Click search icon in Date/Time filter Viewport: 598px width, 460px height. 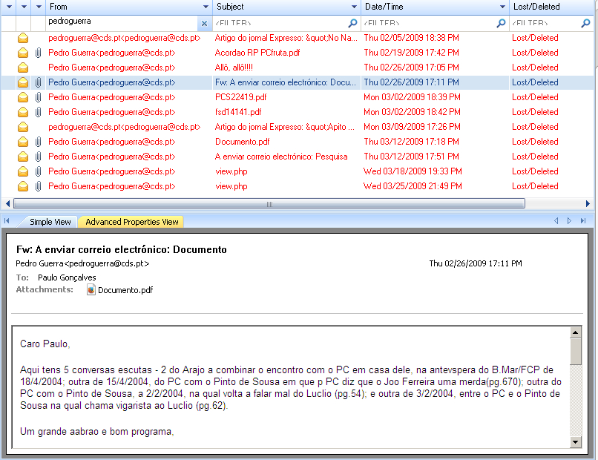(501, 23)
